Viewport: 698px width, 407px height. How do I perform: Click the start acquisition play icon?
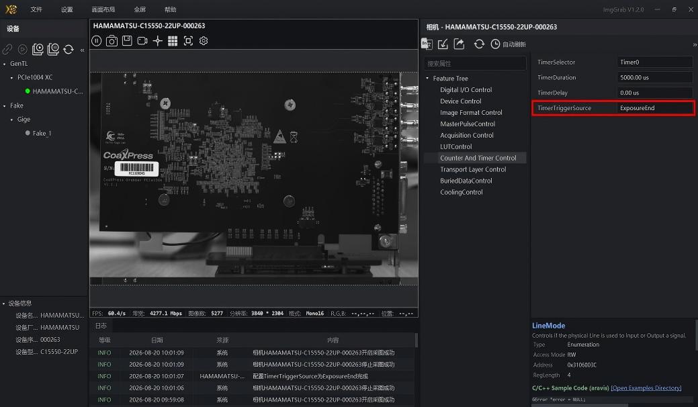click(x=22, y=49)
